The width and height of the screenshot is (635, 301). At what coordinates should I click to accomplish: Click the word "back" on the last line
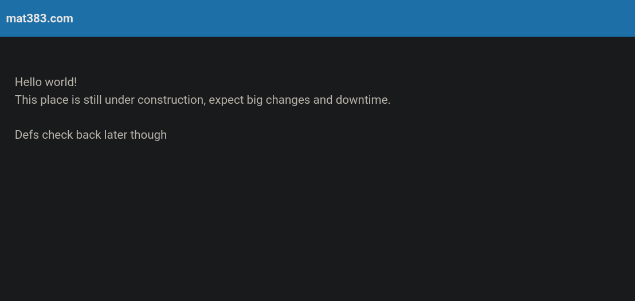(88, 135)
